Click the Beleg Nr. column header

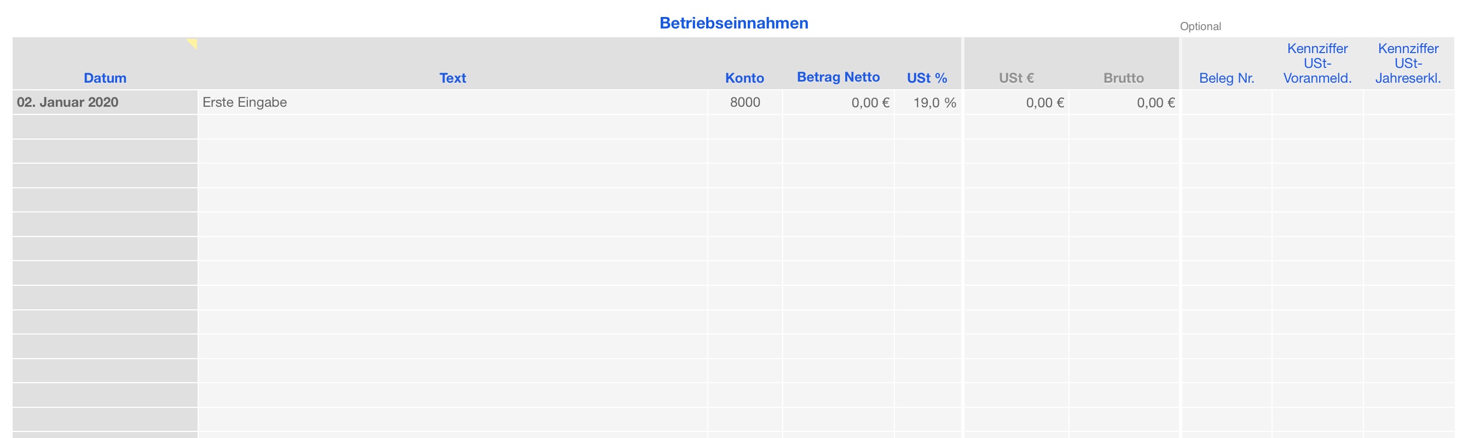tap(1227, 78)
